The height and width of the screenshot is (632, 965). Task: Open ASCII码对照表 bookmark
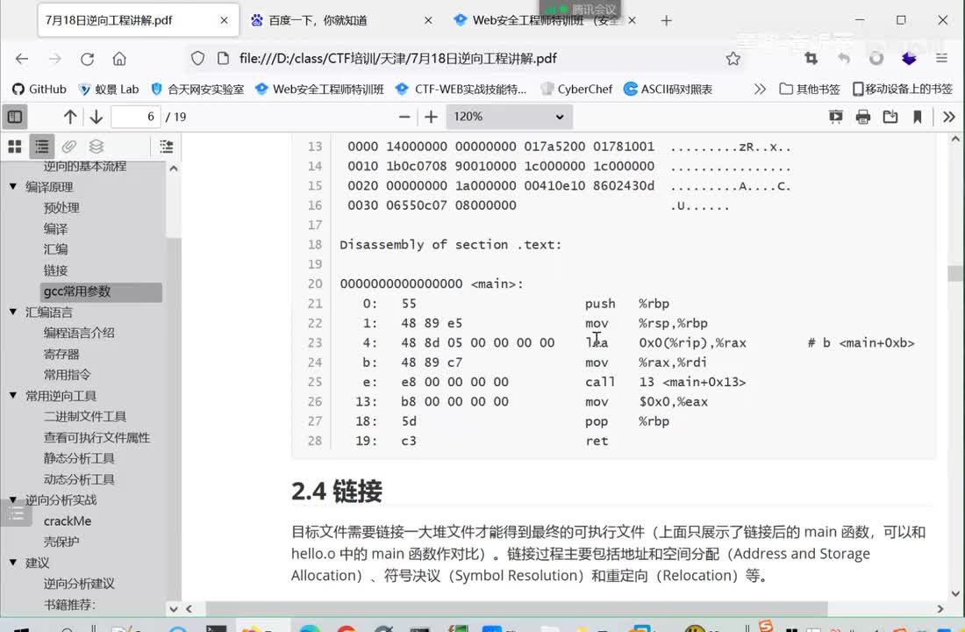668,90
